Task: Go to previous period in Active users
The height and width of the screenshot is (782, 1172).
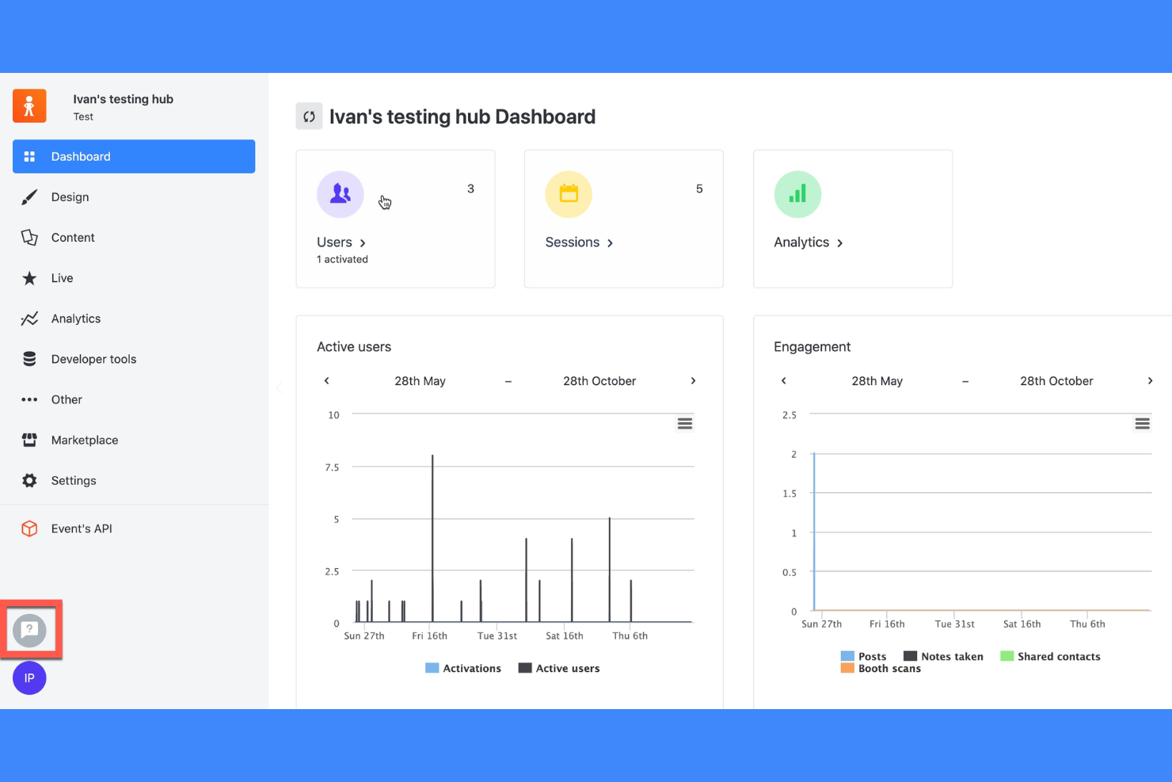Action: tap(326, 381)
